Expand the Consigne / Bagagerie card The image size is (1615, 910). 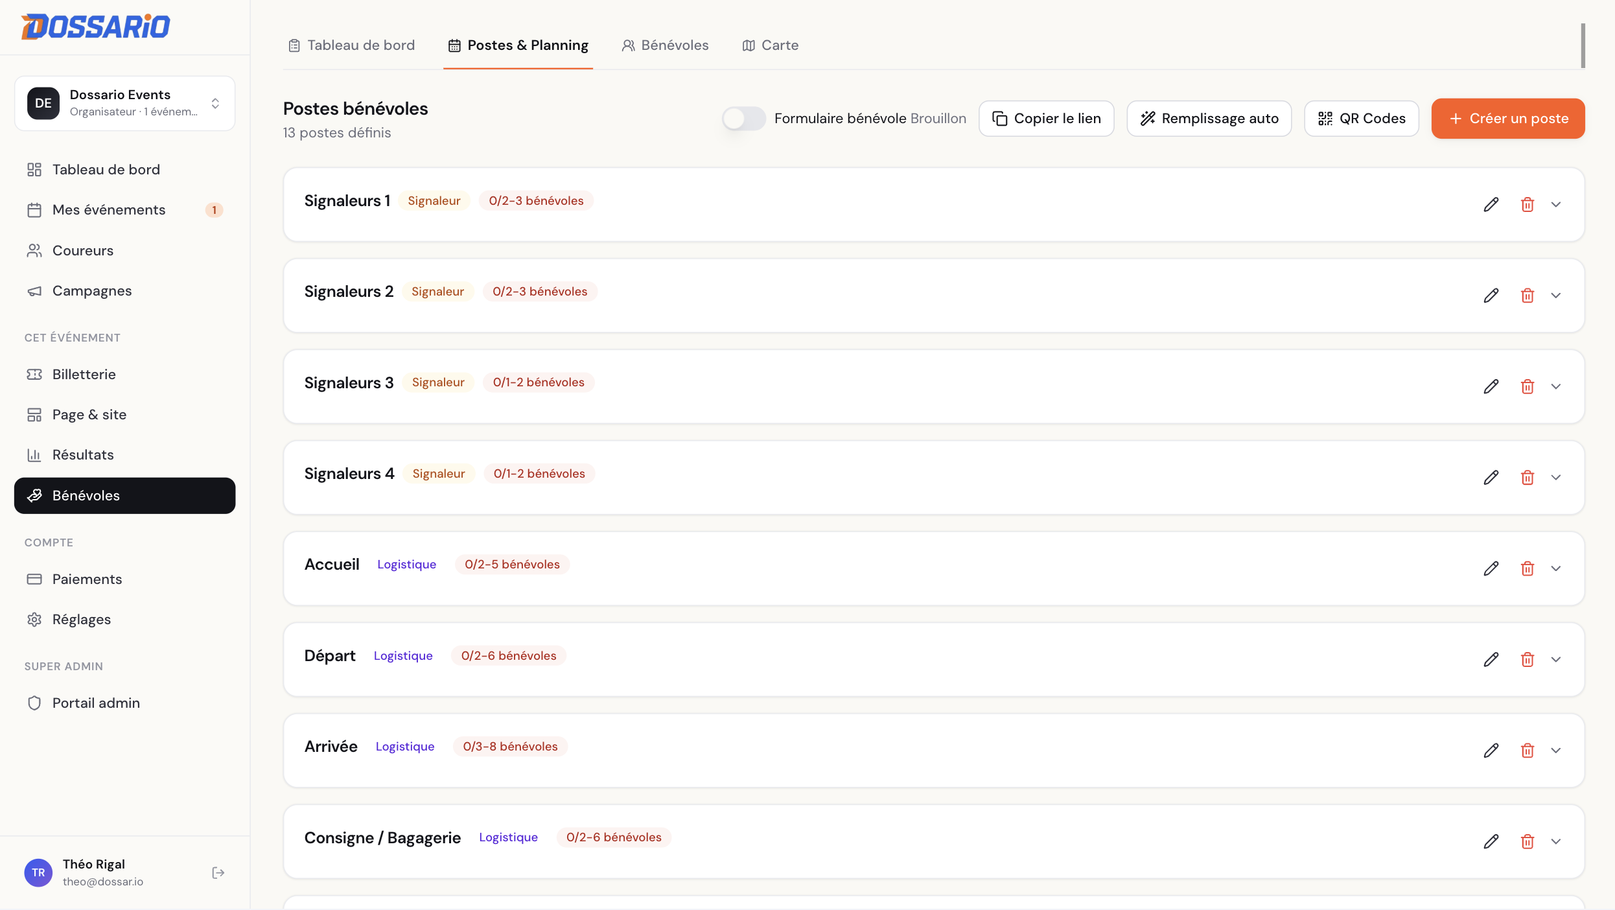1556,841
